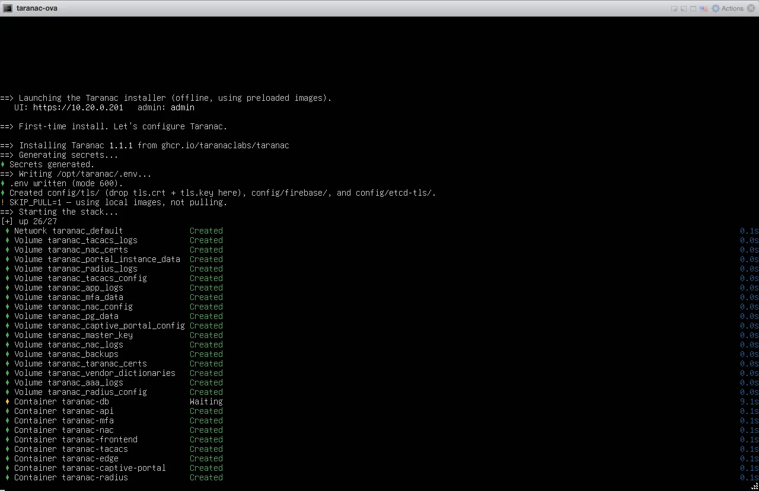Click 'Container taranac-mfa' row text
Screen dimensions: 759x491
coord(64,420)
